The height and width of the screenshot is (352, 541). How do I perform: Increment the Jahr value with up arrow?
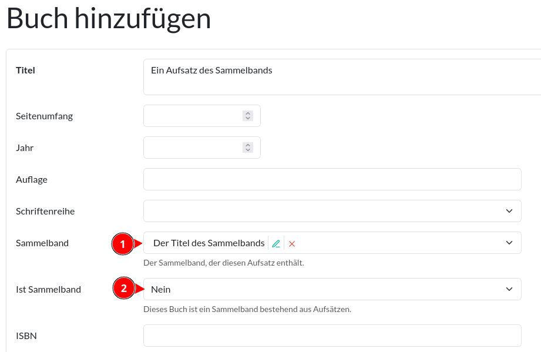[248, 145]
